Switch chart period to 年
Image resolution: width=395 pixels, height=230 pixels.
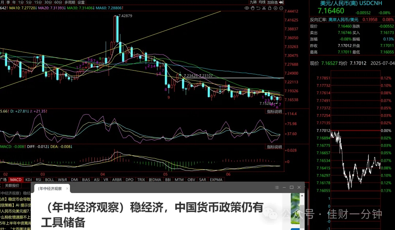coord(14,2)
